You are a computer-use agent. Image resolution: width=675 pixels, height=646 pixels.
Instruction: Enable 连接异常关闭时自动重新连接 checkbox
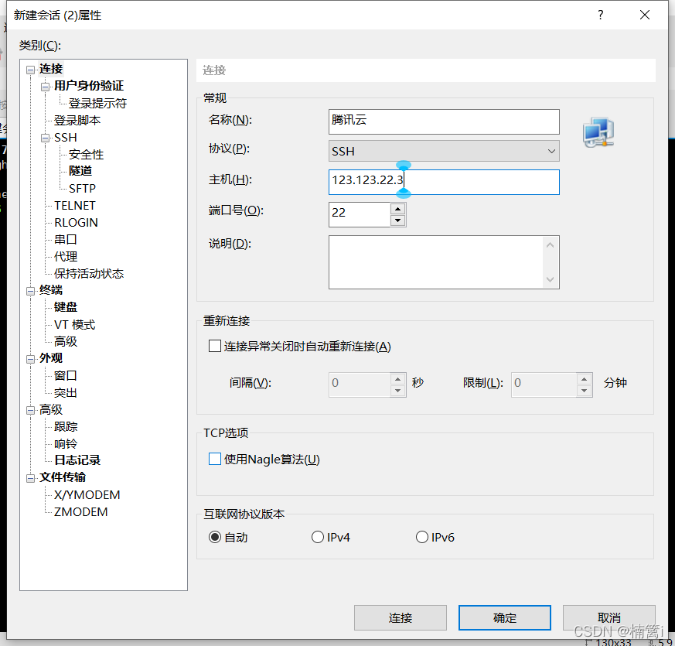point(215,347)
